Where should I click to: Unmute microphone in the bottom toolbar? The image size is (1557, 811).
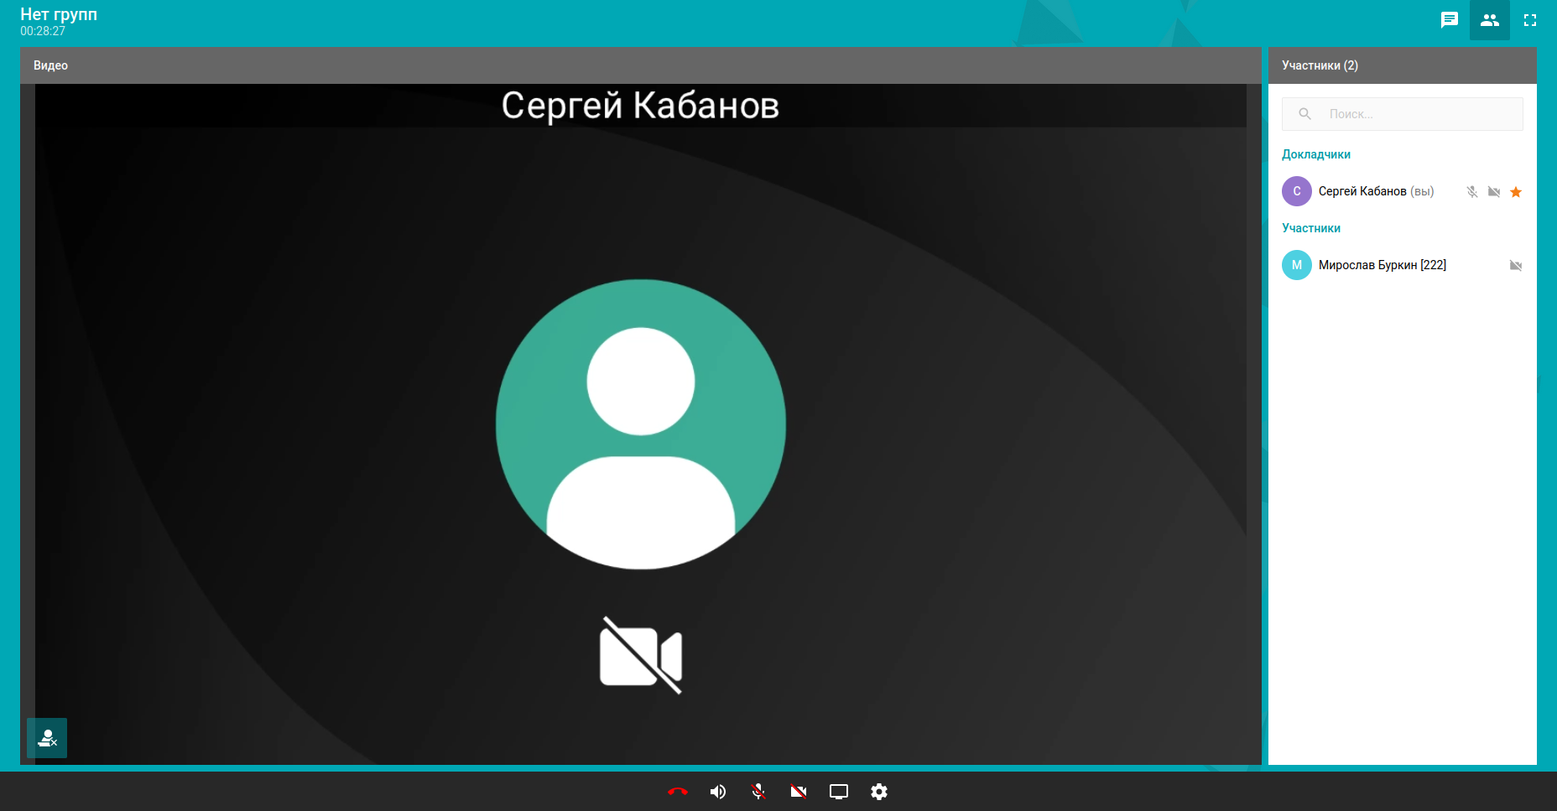pyautogui.click(x=758, y=792)
